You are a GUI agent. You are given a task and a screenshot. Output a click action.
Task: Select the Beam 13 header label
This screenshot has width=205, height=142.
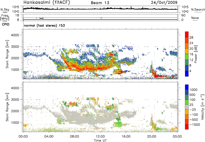point(100,3)
